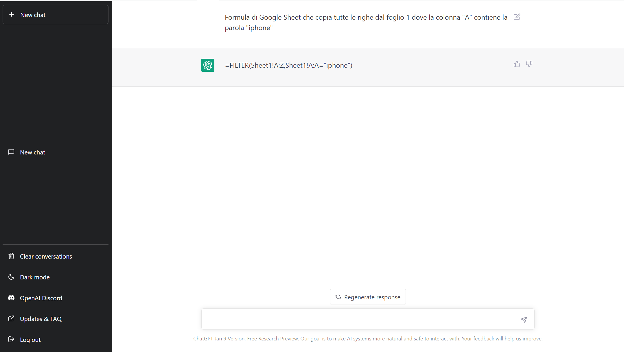This screenshot has width=624, height=352.
Task: Click the FILTER formula response text
Action: click(289, 65)
